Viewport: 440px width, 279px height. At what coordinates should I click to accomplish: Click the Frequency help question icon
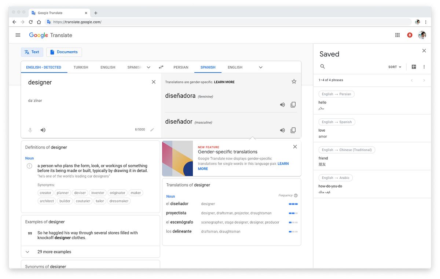(296, 195)
